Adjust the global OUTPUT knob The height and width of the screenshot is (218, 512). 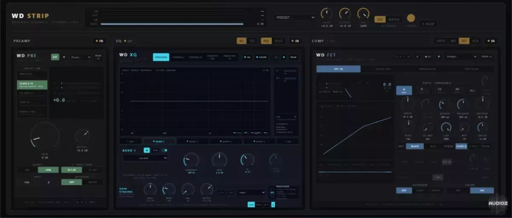tap(345, 14)
